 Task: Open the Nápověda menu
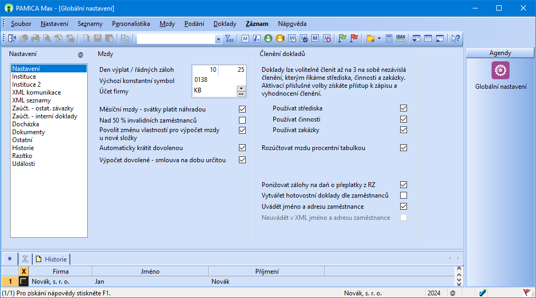(x=292, y=24)
